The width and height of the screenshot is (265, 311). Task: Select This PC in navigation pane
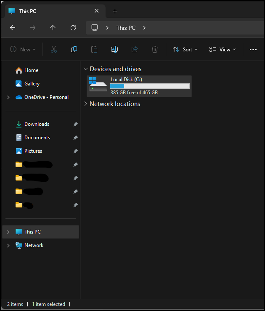[40, 232]
